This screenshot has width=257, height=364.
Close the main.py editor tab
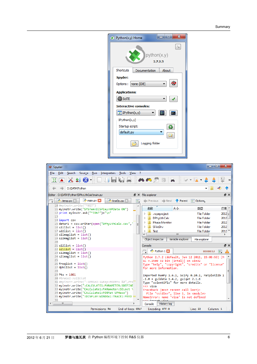(99, 201)
